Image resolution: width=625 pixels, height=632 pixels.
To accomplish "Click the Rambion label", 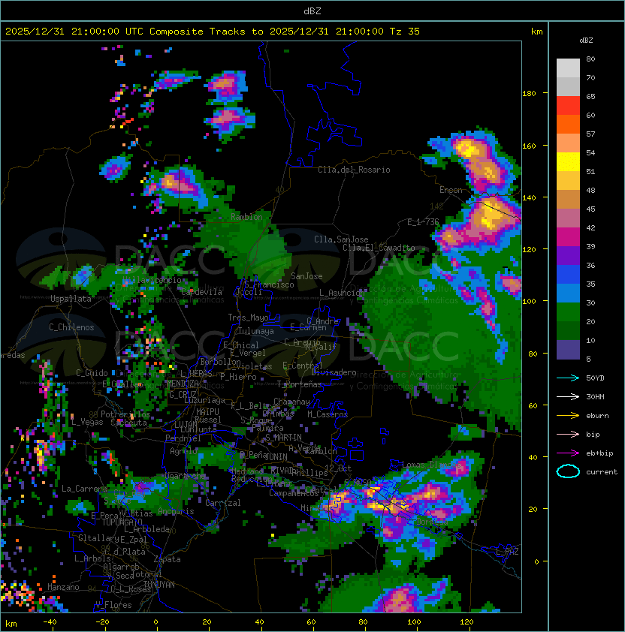I will tap(246, 217).
